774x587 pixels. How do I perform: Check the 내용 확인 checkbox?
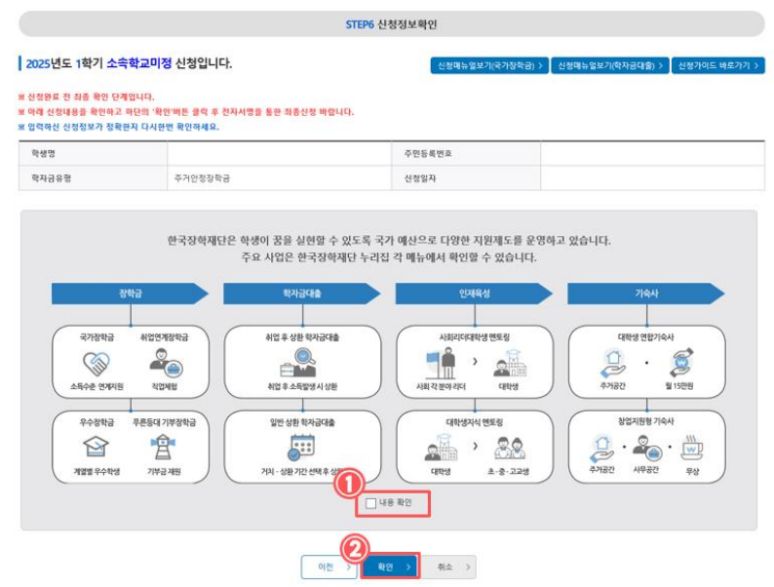[x=370, y=503]
